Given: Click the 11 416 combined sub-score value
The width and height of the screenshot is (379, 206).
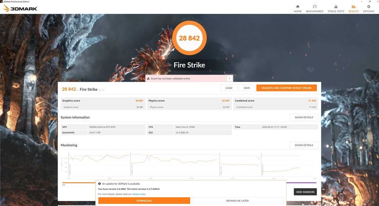Looking at the screenshot, I should tap(312, 107).
